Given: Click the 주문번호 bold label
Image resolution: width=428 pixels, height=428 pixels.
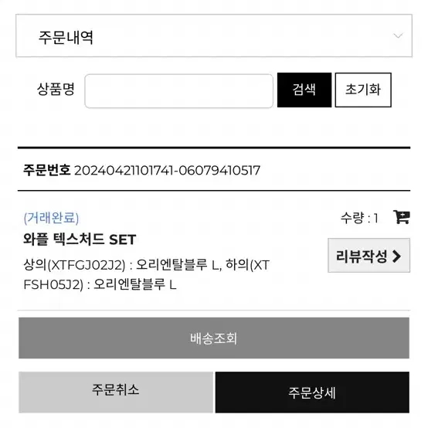Looking at the screenshot, I should coord(46,170).
